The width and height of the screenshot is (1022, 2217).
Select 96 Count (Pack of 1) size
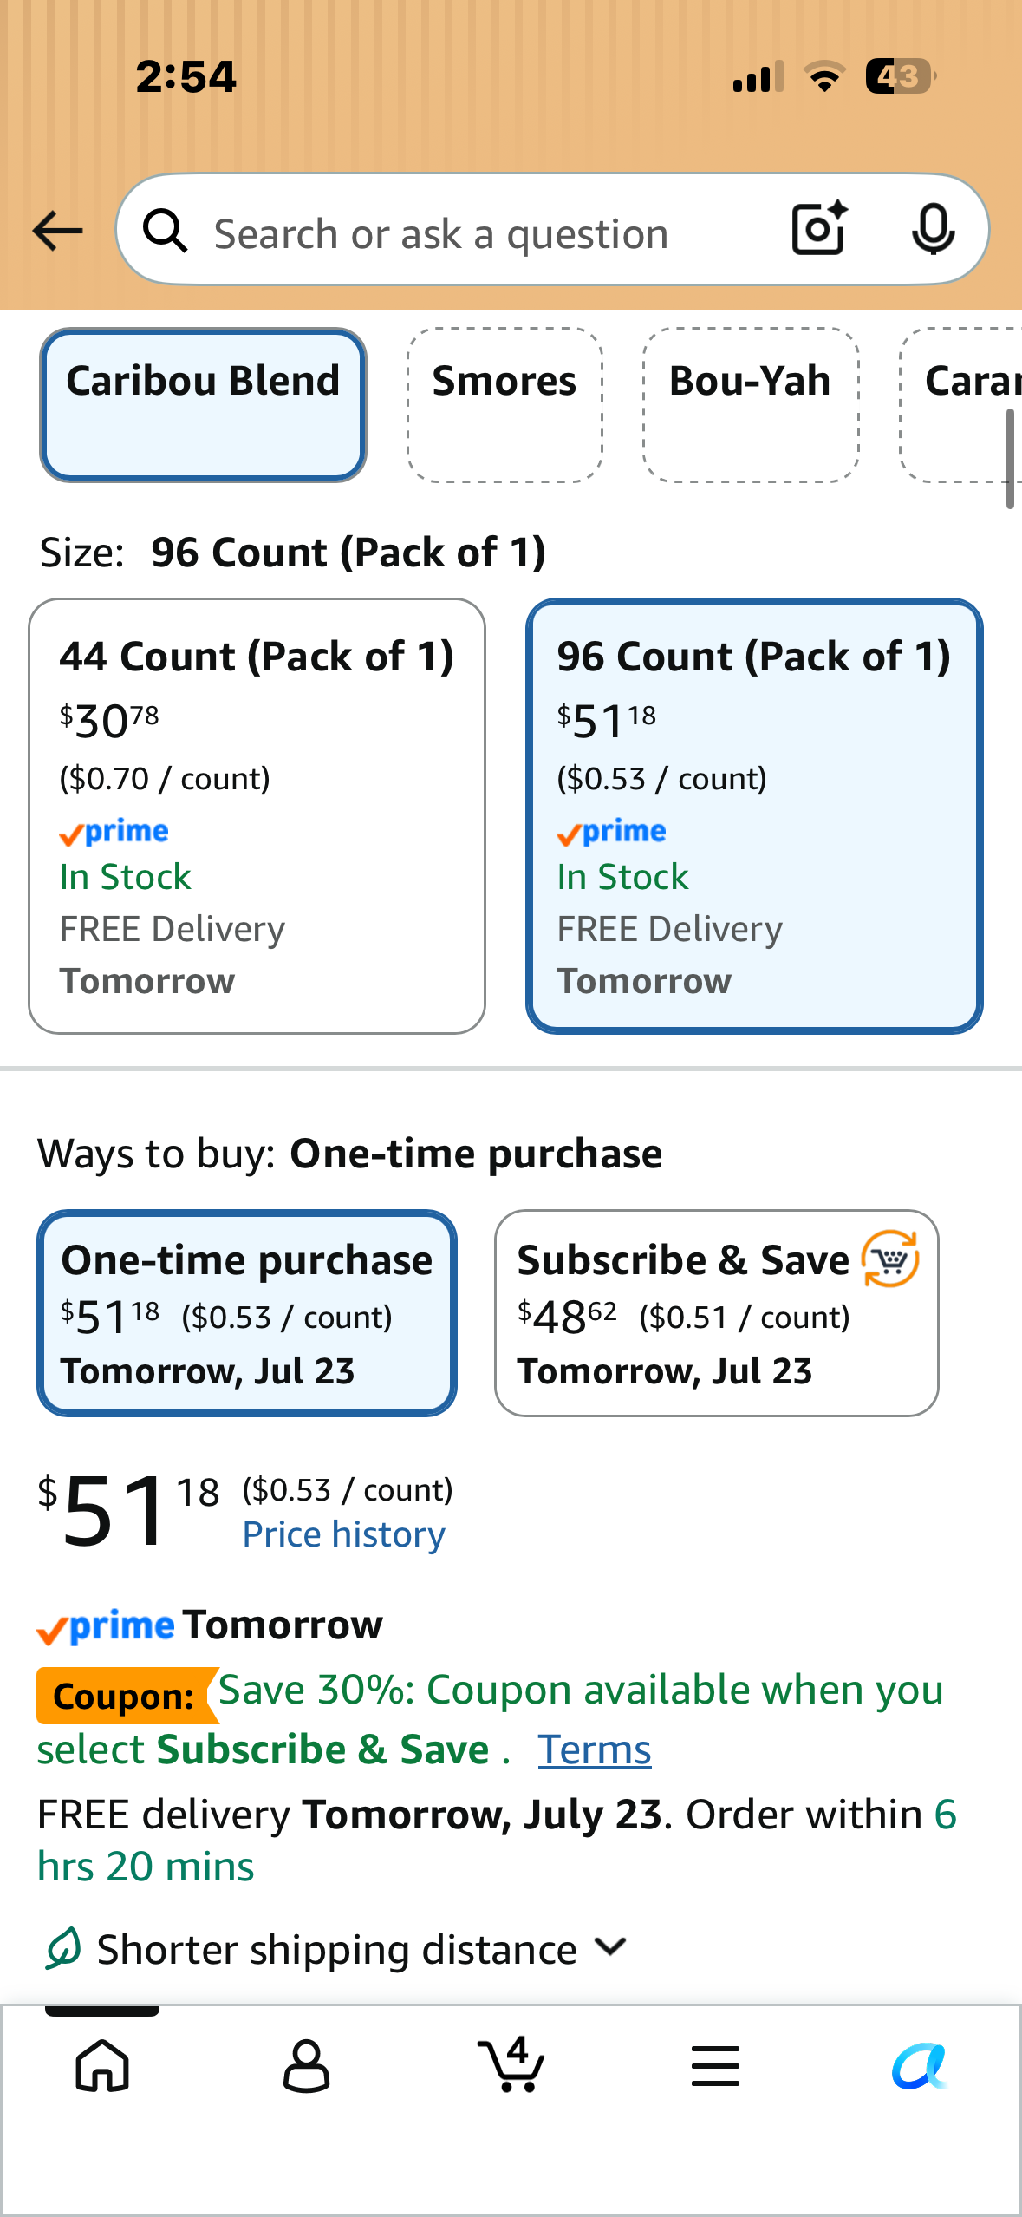(754, 815)
